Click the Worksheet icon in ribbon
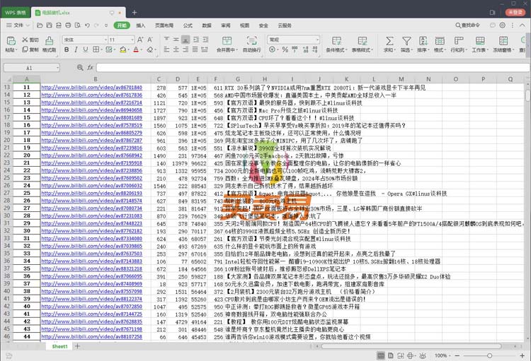Image resolution: width=531 pixels, height=361 pixels. (x=480, y=41)
